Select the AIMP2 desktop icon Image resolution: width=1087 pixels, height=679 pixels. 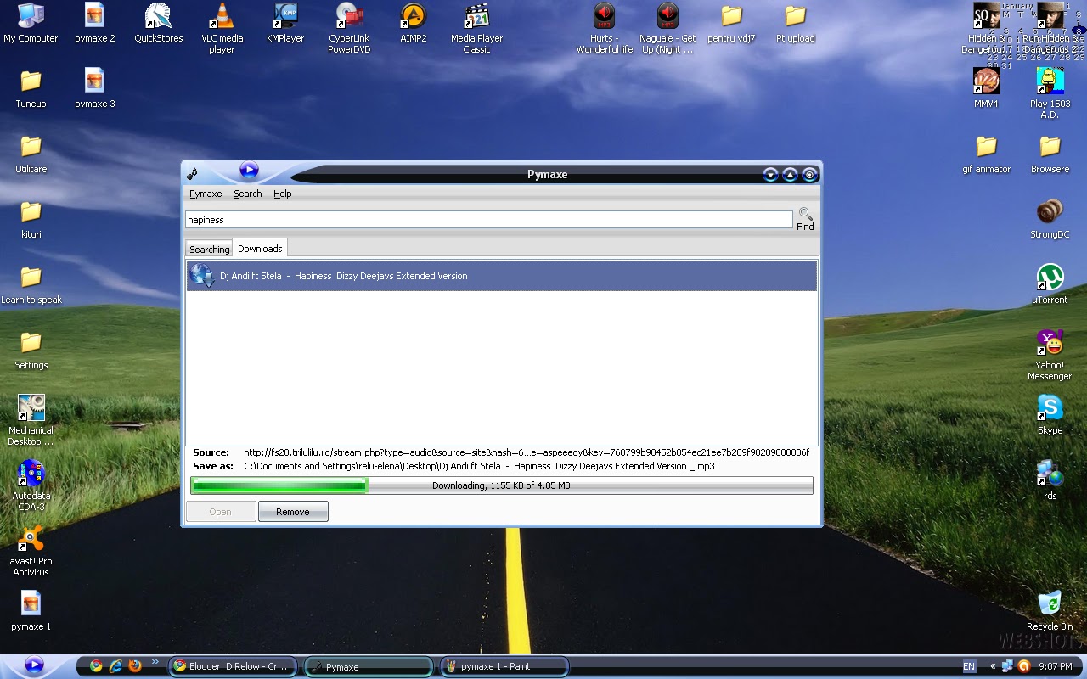tap(414, 23)
